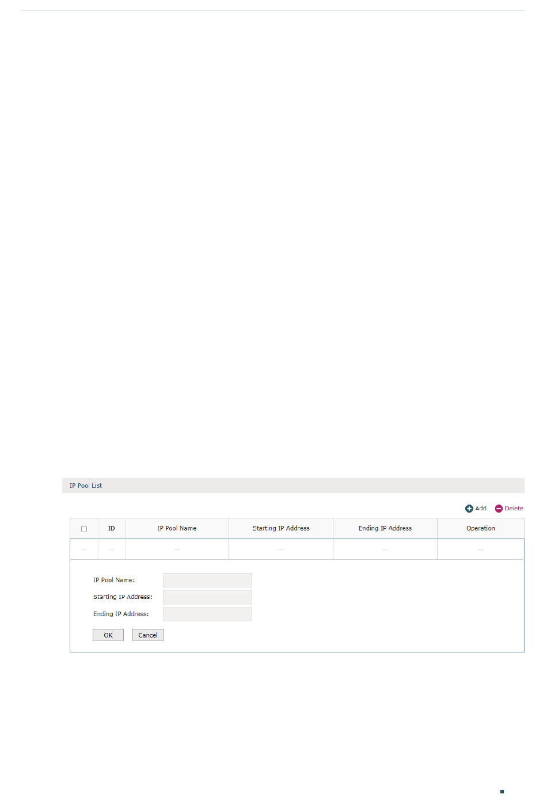The height and width of the screenshot is (798, 547).
Task: Click the Add plus icon
Action: tap(469, 509)
